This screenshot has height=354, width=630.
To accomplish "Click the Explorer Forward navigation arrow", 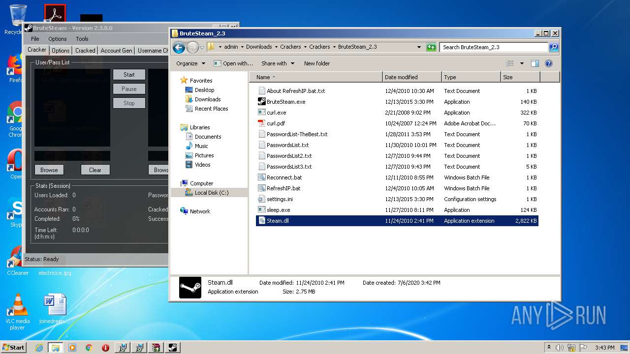I will click(192, 47).
